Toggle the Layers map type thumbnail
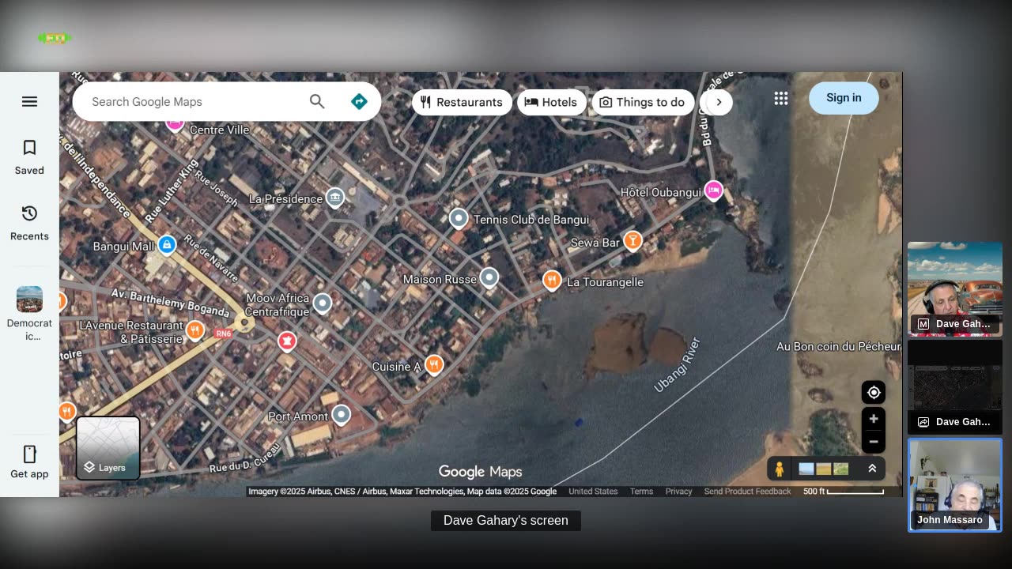 [x=108, y=448]
